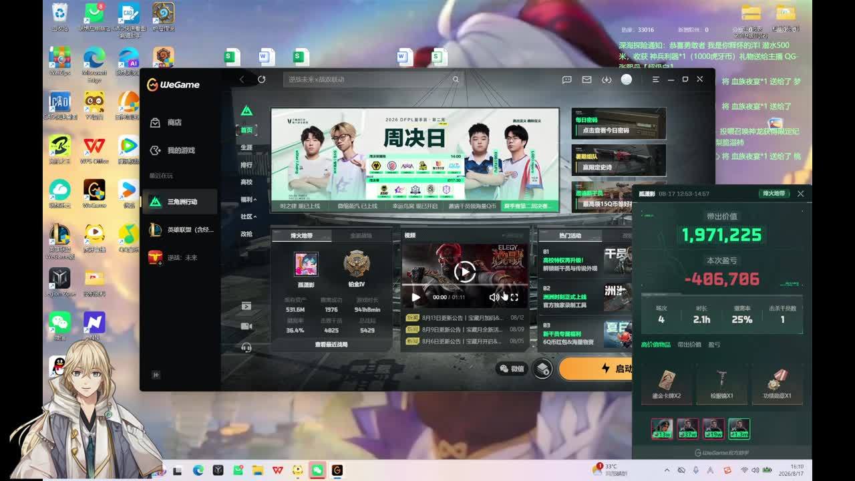Collapse the WeGame sidebar with the bottom-left arrow
Image resolution: width=855 pixels, height=481 pixels.
(156, 375)
